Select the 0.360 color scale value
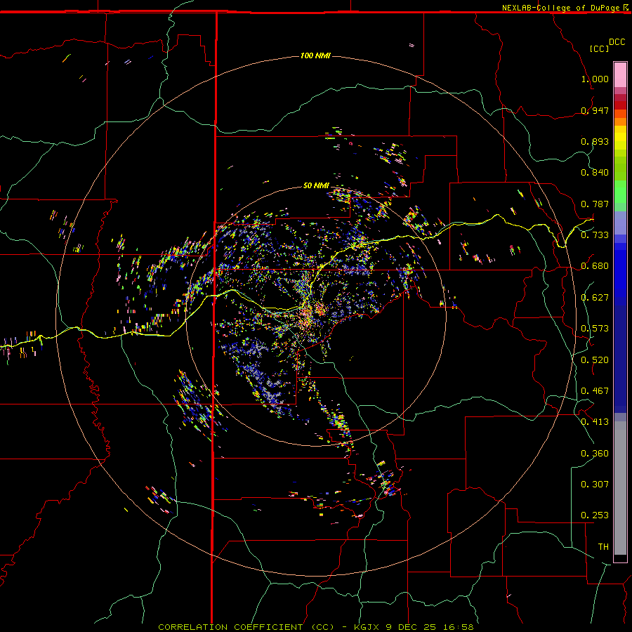 point(595,454)
